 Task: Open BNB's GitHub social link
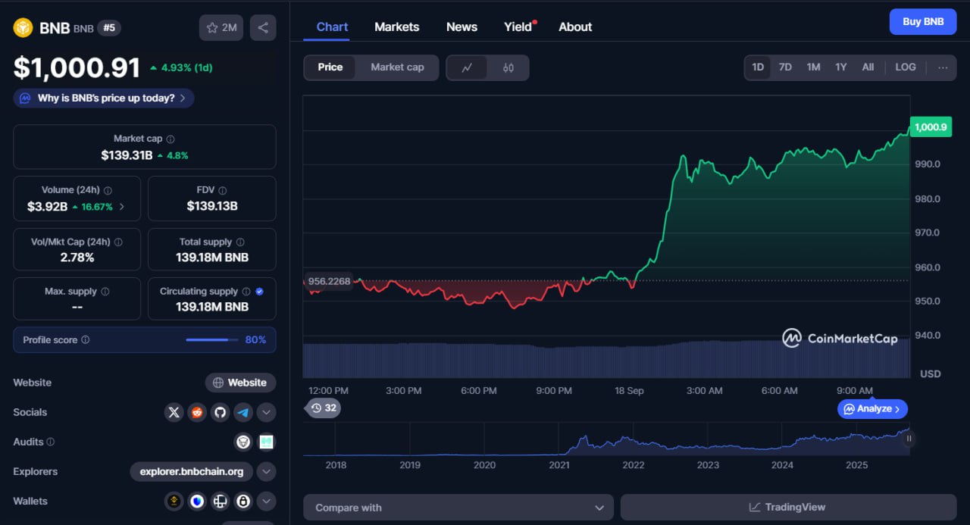click(220, 412)
